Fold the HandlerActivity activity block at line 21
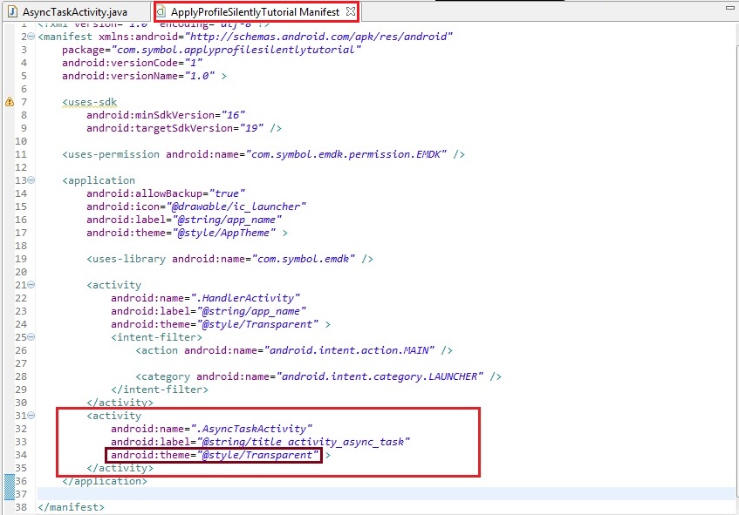Screen dimensions: 739x515 pos(31,285)
